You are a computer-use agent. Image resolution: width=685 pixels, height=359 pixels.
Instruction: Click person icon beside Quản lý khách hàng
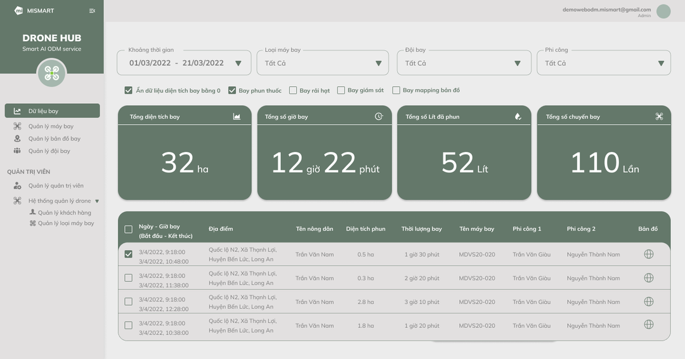(32, 212)
